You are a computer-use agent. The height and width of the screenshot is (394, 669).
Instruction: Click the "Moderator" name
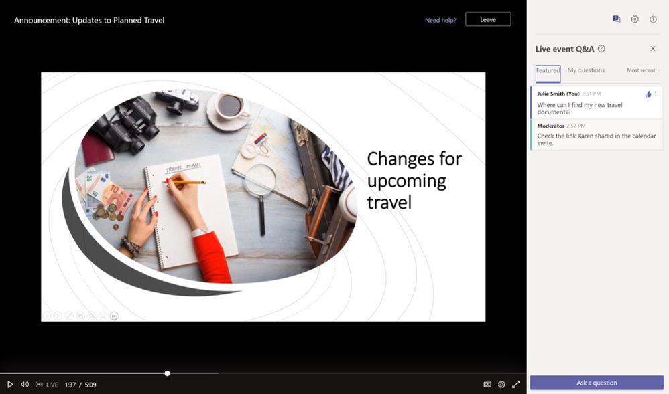coord(550,126)
